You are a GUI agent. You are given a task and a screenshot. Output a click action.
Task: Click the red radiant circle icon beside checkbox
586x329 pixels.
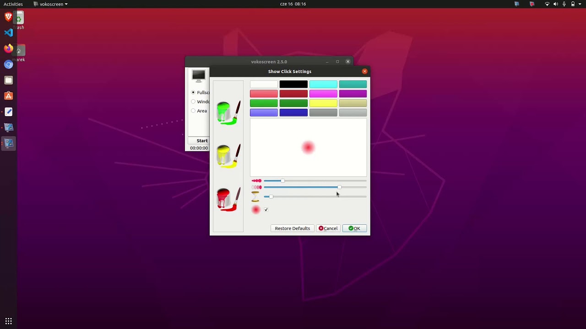click(256, 210)
